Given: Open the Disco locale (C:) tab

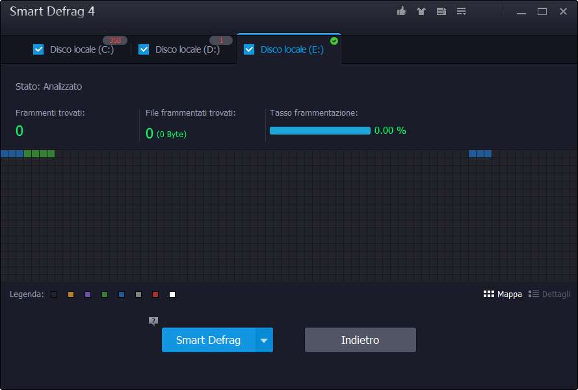Looking at the screenshot, I should pos(82,49).
